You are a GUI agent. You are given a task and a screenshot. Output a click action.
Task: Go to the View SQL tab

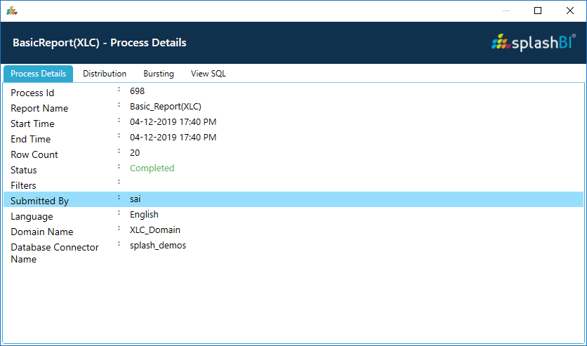[209, 74]
